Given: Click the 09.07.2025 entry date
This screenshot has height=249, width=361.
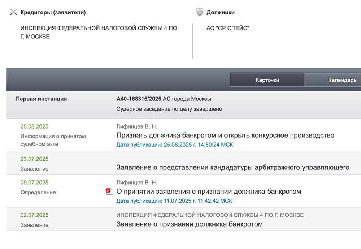Looking at the screenshot, I should tap(34, 183).
